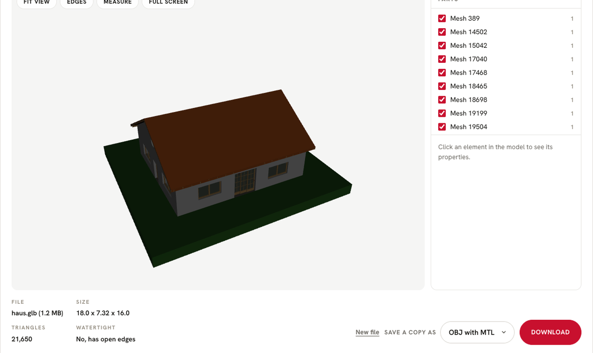This screenshot has width=593, height=353.
Task: Toggle the Mesh 18465 checkbox
Action: [442, 86]
